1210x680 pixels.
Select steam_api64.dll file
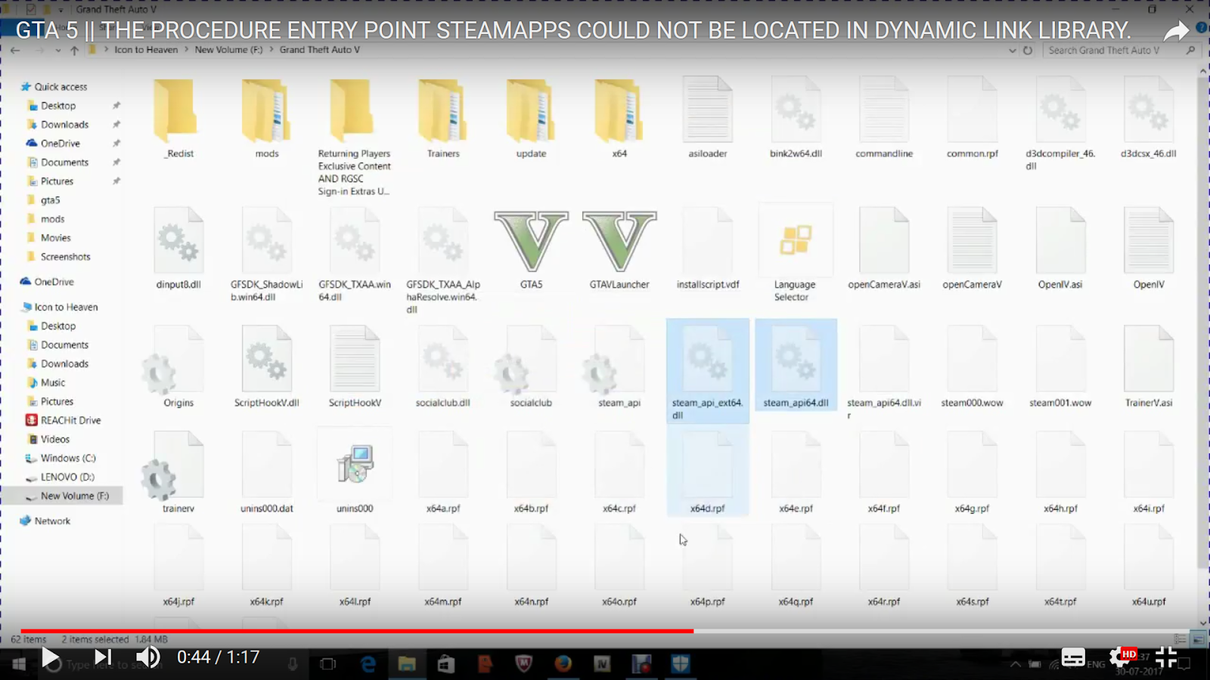pyautogui.click(x=796, y=365)
